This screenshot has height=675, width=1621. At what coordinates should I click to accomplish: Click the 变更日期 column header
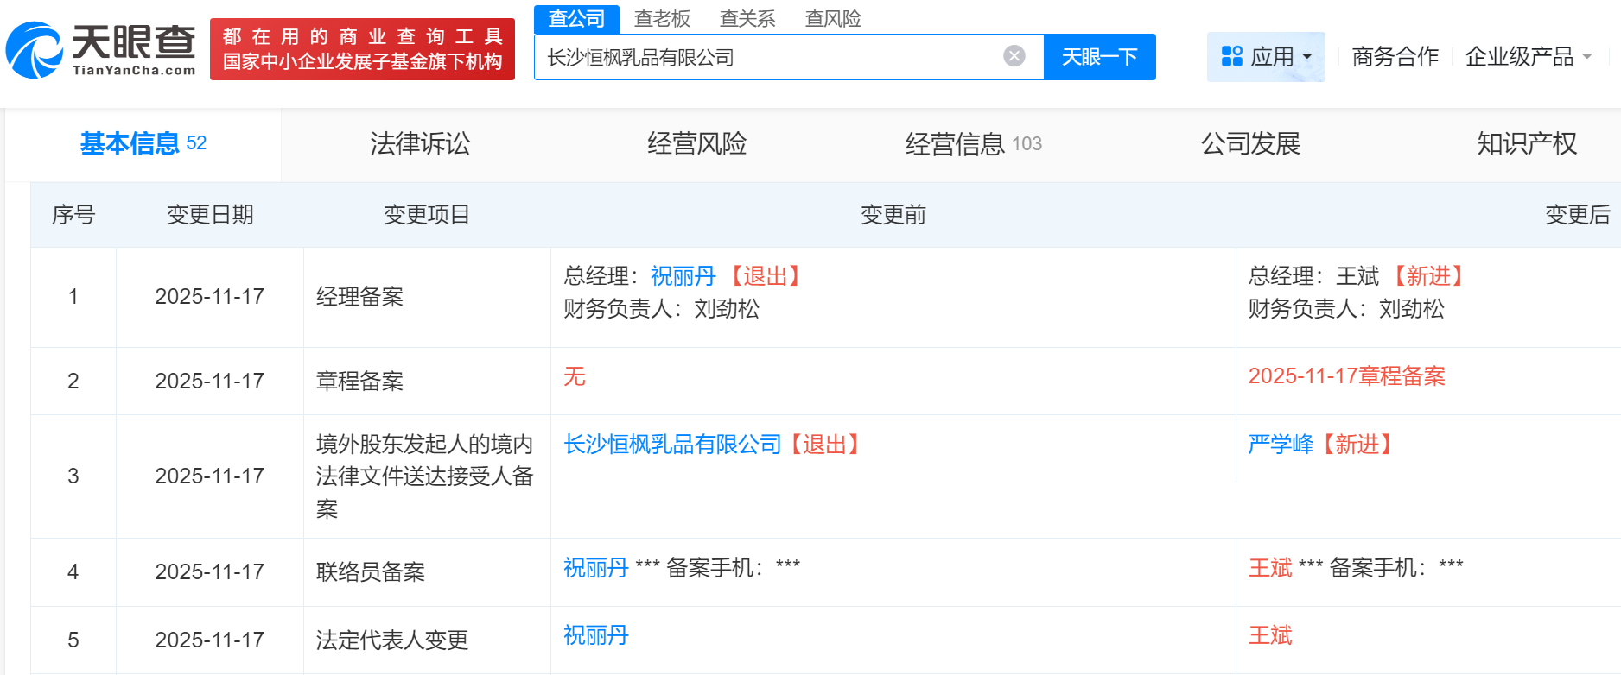pyautogui.click(x=210, y=215)
